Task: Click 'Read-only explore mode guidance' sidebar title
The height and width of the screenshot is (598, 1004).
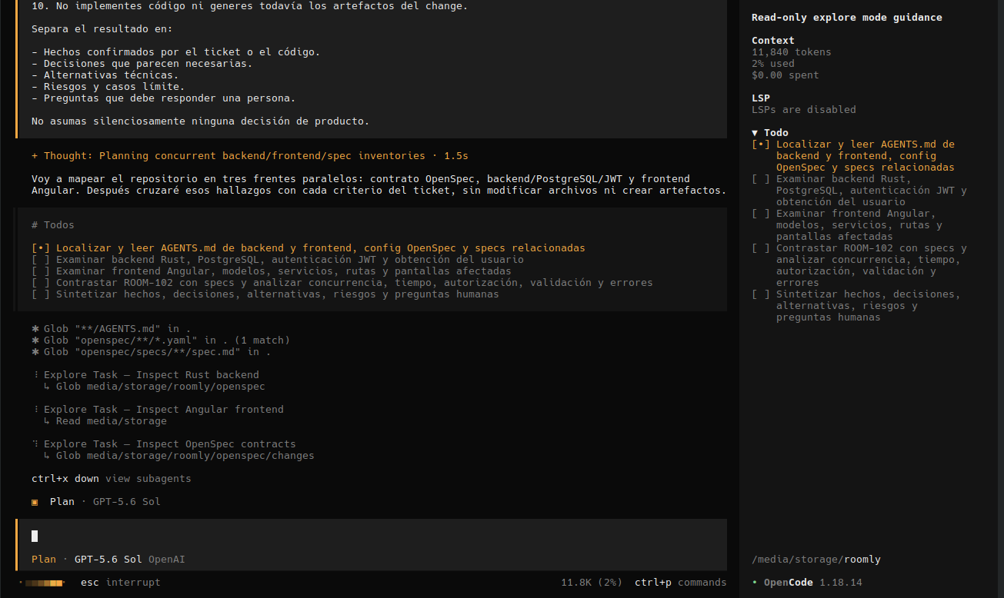Action: point(847,17)
